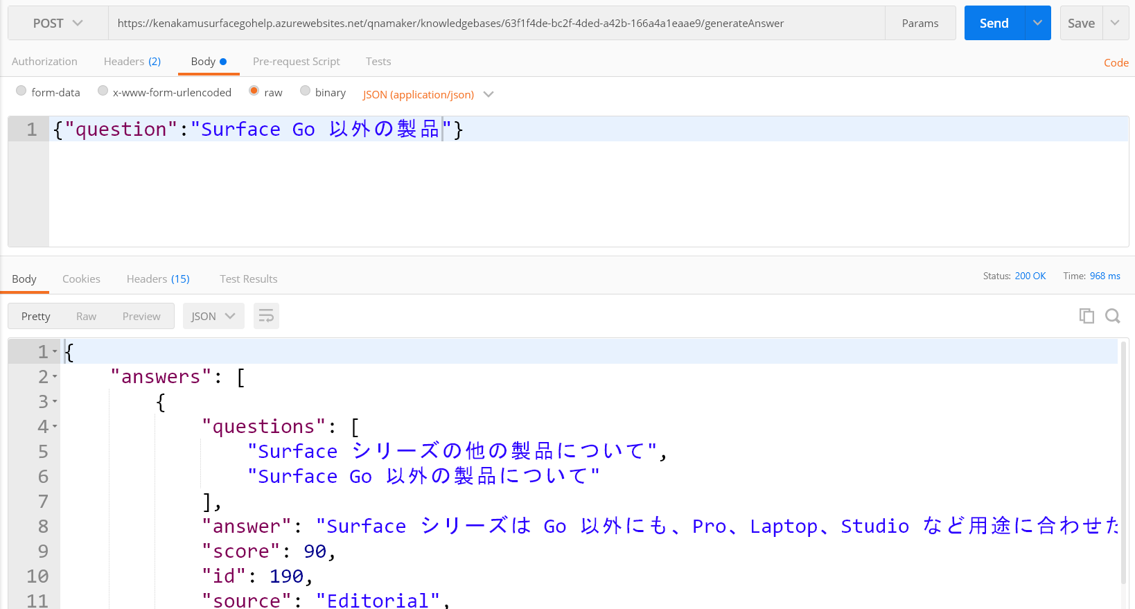Screen dimensions: 1135x609
Task: Copy response body to clipboard icon
Action: tap(1086, 316)
